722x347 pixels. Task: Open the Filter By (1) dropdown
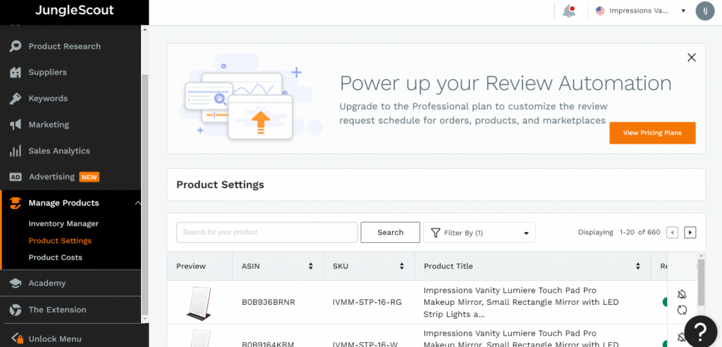click(479, 232)
